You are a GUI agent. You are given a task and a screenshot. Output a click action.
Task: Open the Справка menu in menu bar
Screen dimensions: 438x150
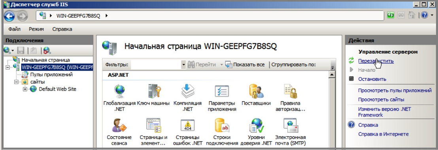tap(62, 29)
